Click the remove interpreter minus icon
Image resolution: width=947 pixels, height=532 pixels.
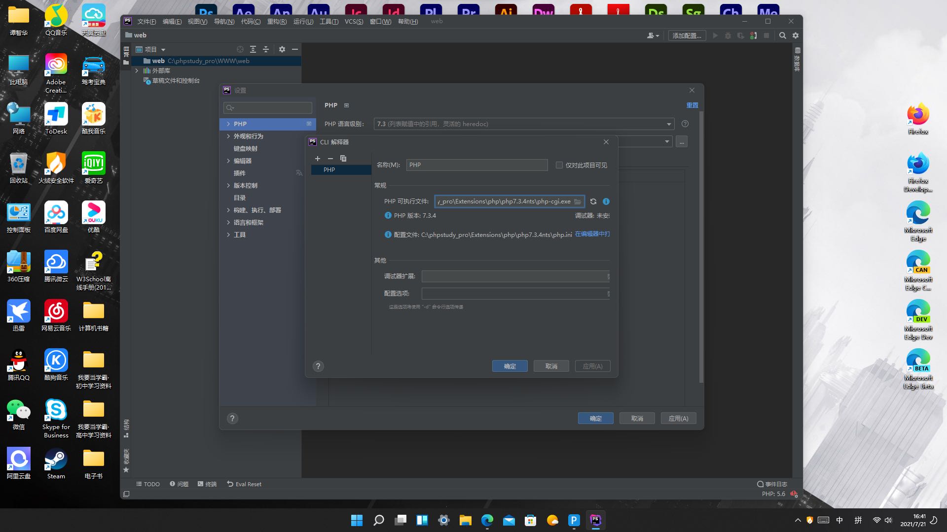[330, 159]
